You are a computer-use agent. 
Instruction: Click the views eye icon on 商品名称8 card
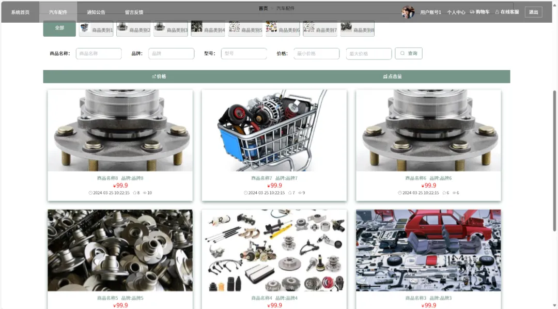[145, 193]
